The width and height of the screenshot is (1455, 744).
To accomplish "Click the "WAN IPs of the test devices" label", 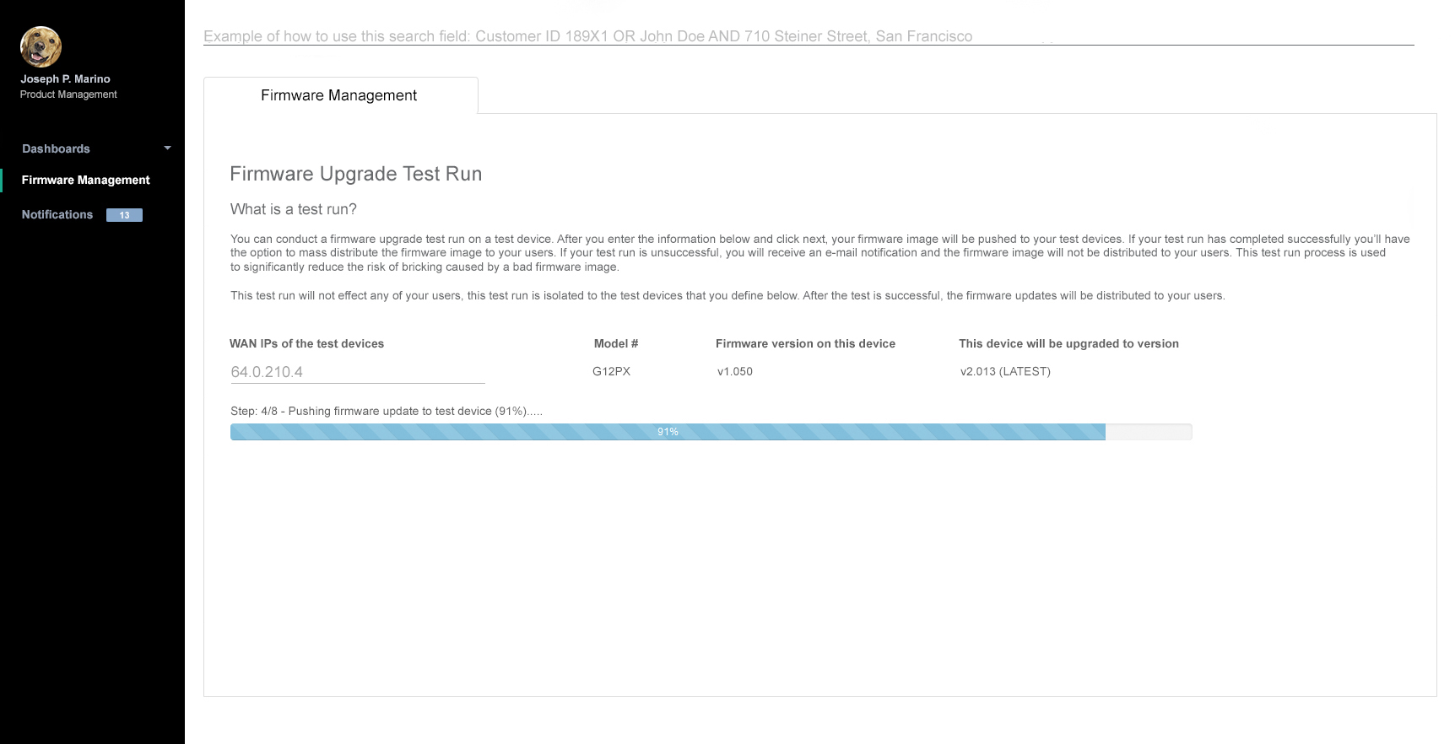I will tap(306, 343).
